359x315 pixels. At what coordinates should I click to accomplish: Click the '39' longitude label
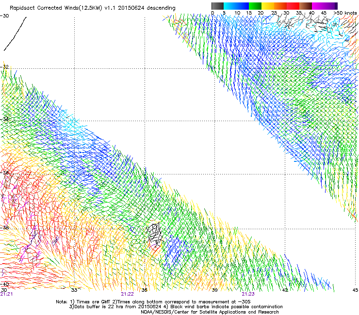214,290
